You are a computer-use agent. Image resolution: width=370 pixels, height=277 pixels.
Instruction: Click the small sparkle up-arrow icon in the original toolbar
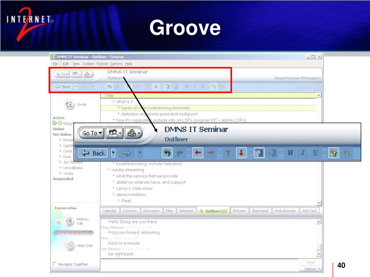[214, 87]
